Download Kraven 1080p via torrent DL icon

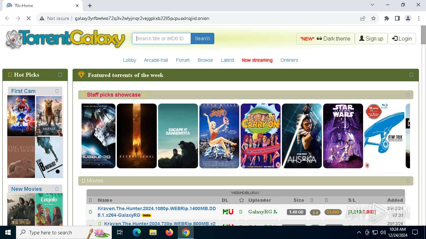(225, 212)
